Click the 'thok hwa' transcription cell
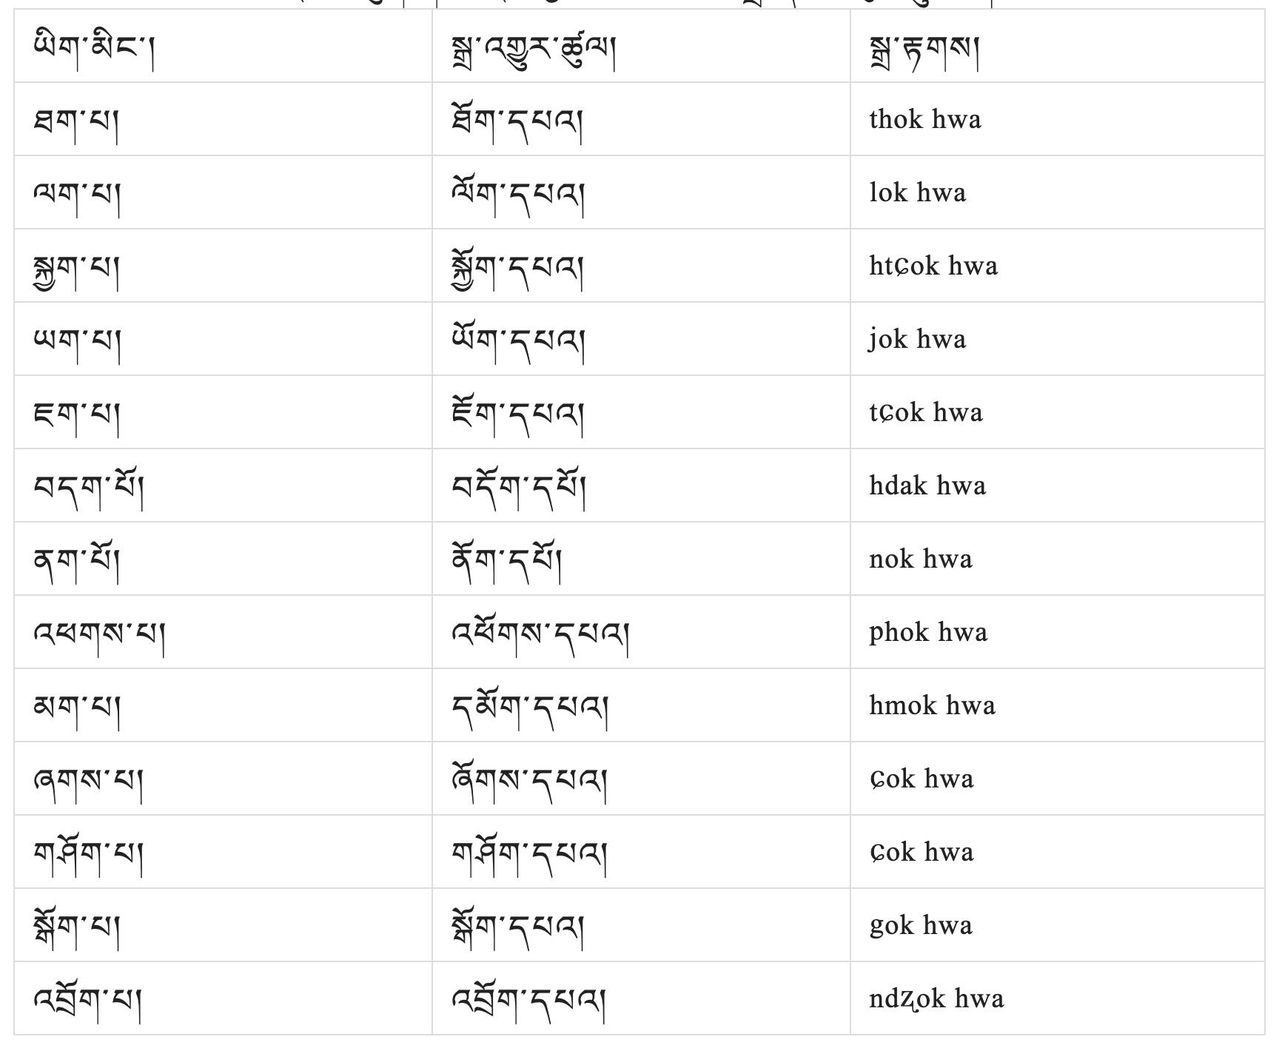 point(1058,119)
